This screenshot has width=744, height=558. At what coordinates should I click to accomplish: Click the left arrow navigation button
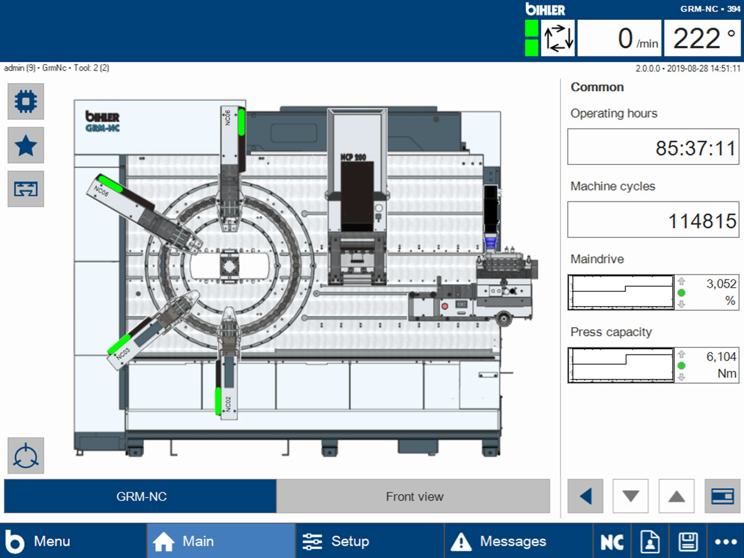[x=585, y=496]
